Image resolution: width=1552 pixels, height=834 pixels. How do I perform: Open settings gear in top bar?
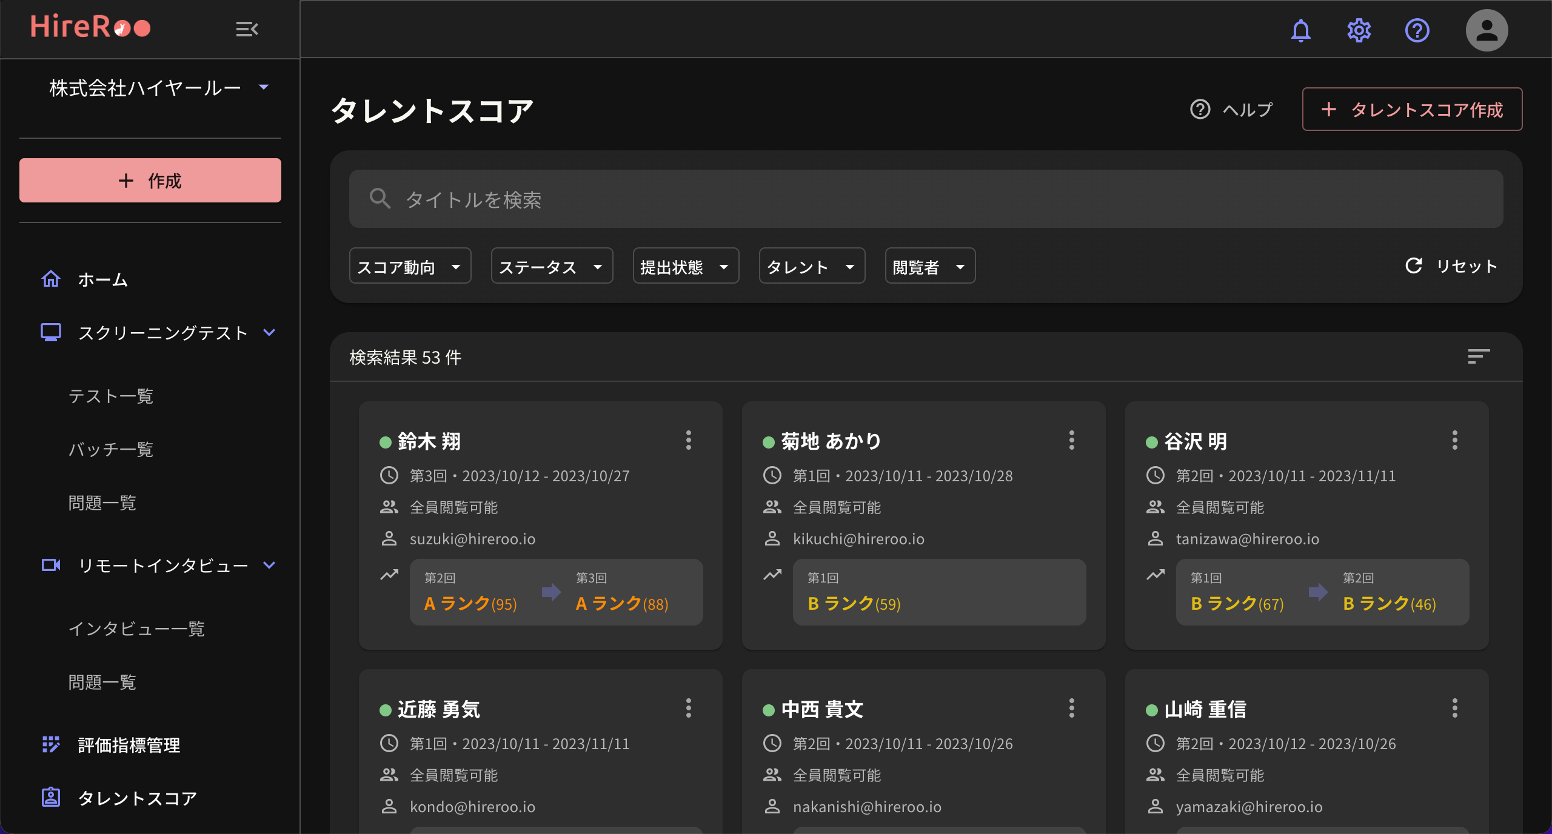point(1359,30)
